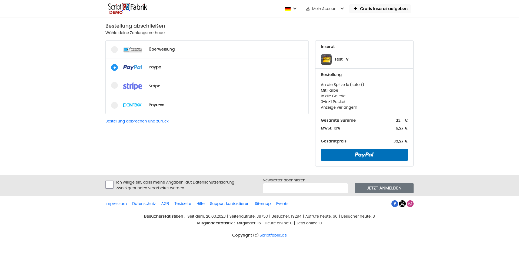The image size is (519, 256).
Task: Open the Events footer link
Action: (282, 204)
